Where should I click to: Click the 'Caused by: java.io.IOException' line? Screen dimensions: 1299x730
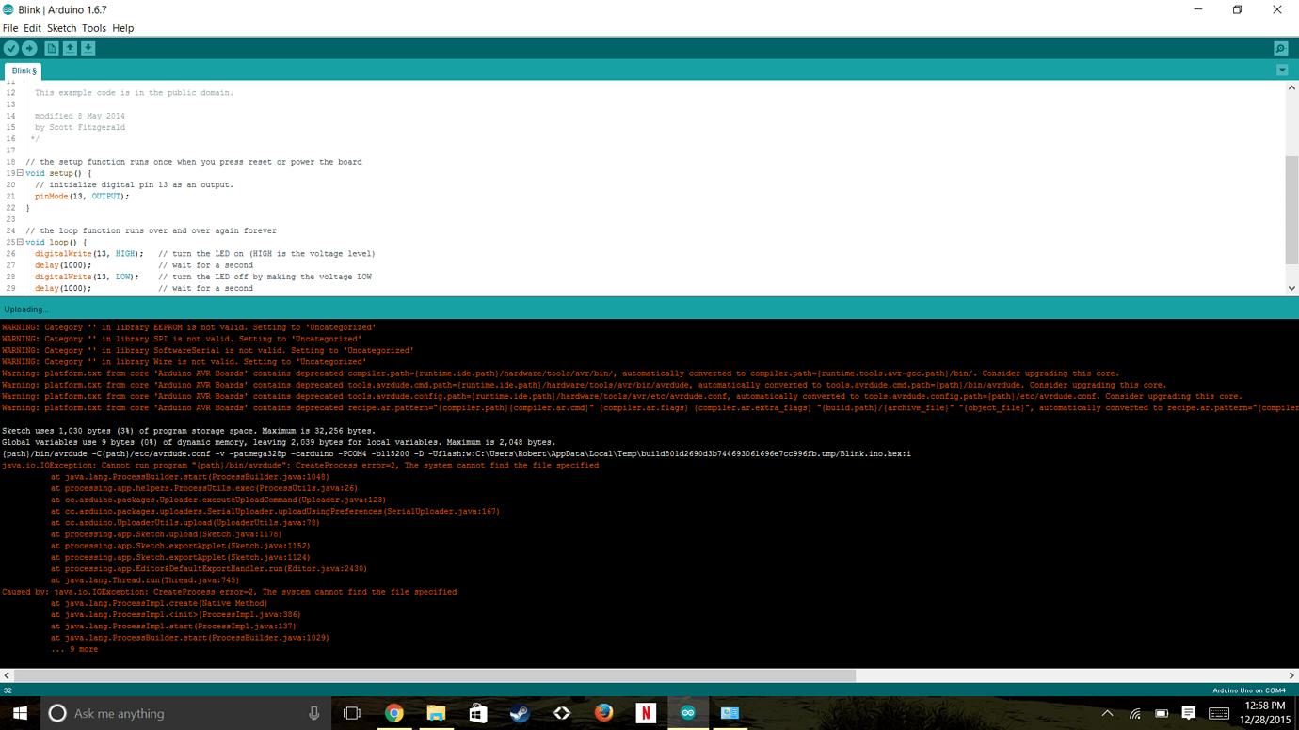(x=230, y=592)
